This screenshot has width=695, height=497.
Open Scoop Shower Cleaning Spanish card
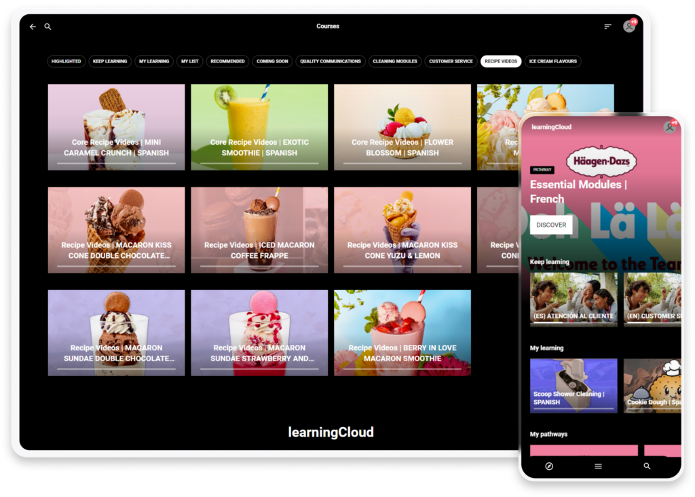pos(574,386)
